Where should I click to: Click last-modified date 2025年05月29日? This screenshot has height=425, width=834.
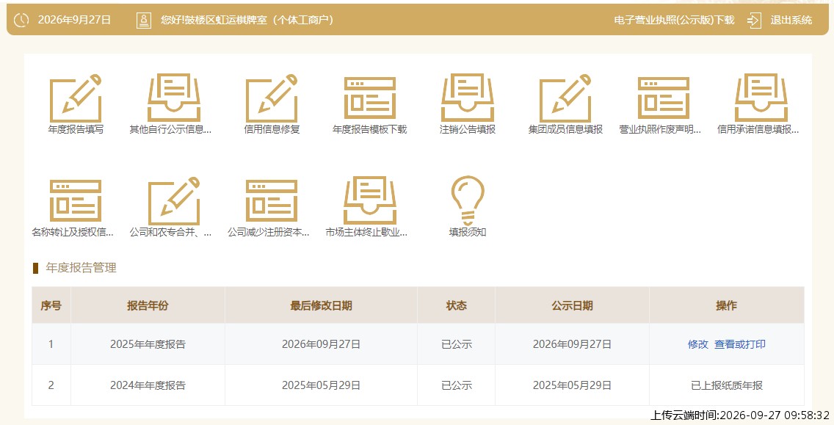[x=322, y=385]
